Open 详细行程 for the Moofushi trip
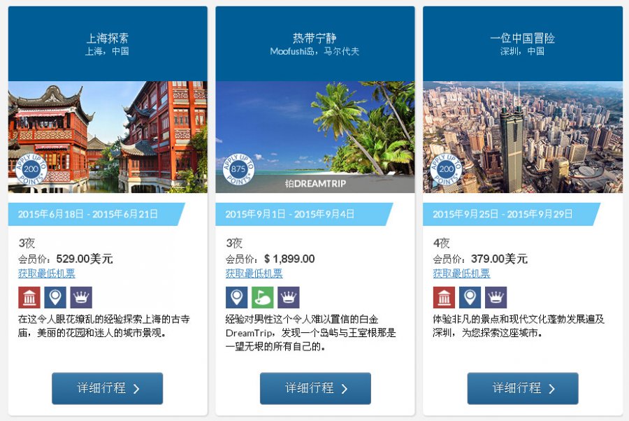This screenshot has width=629, height=421. tap(315, 388)
